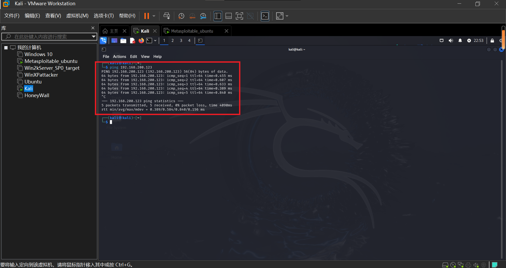Select the Kali VM in the library
The image size is (506, 268).
point(28,88)
